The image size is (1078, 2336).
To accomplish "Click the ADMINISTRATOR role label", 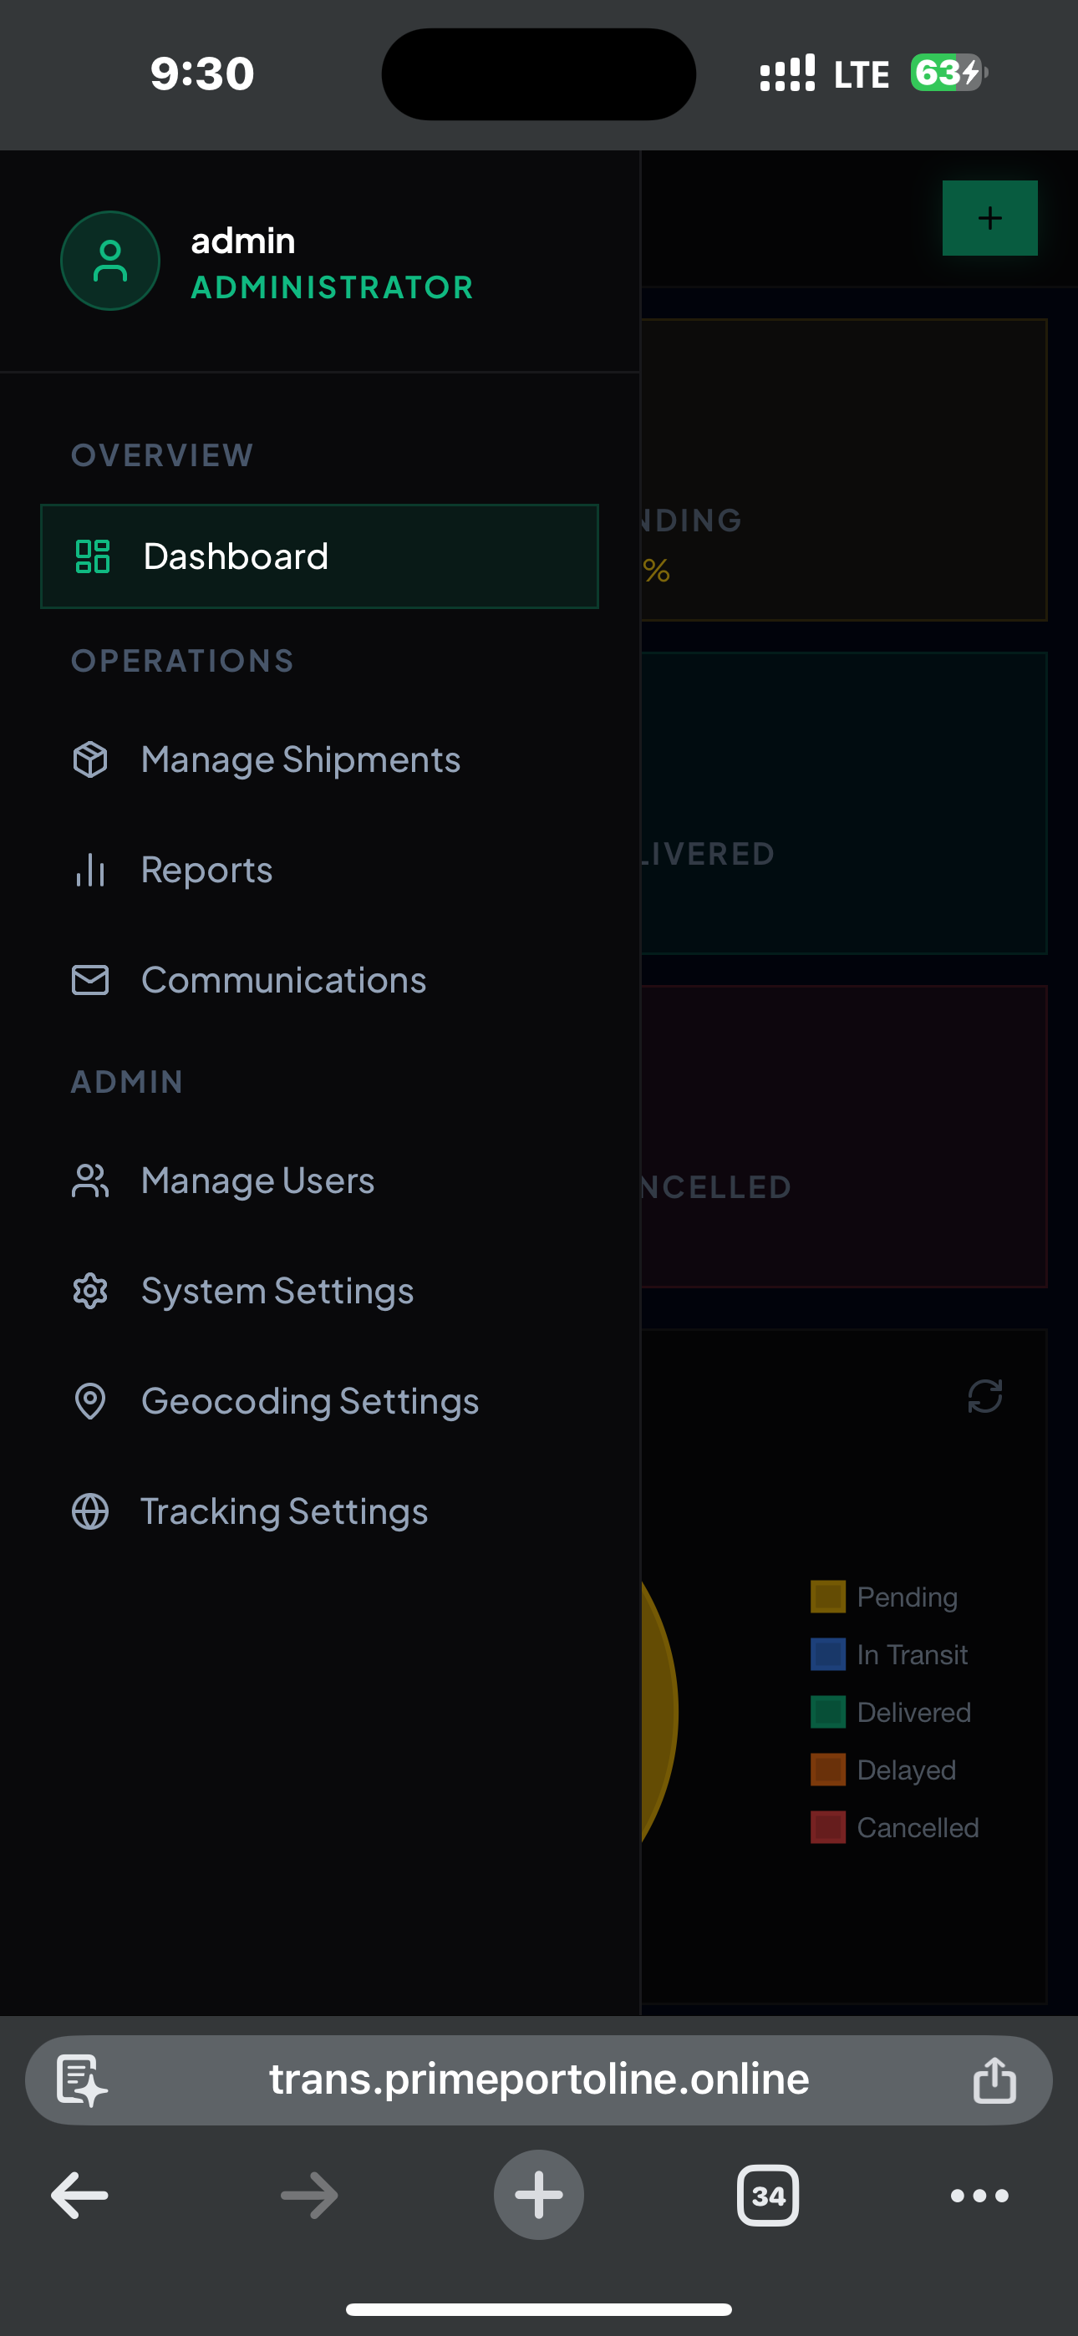I will 332,287.
